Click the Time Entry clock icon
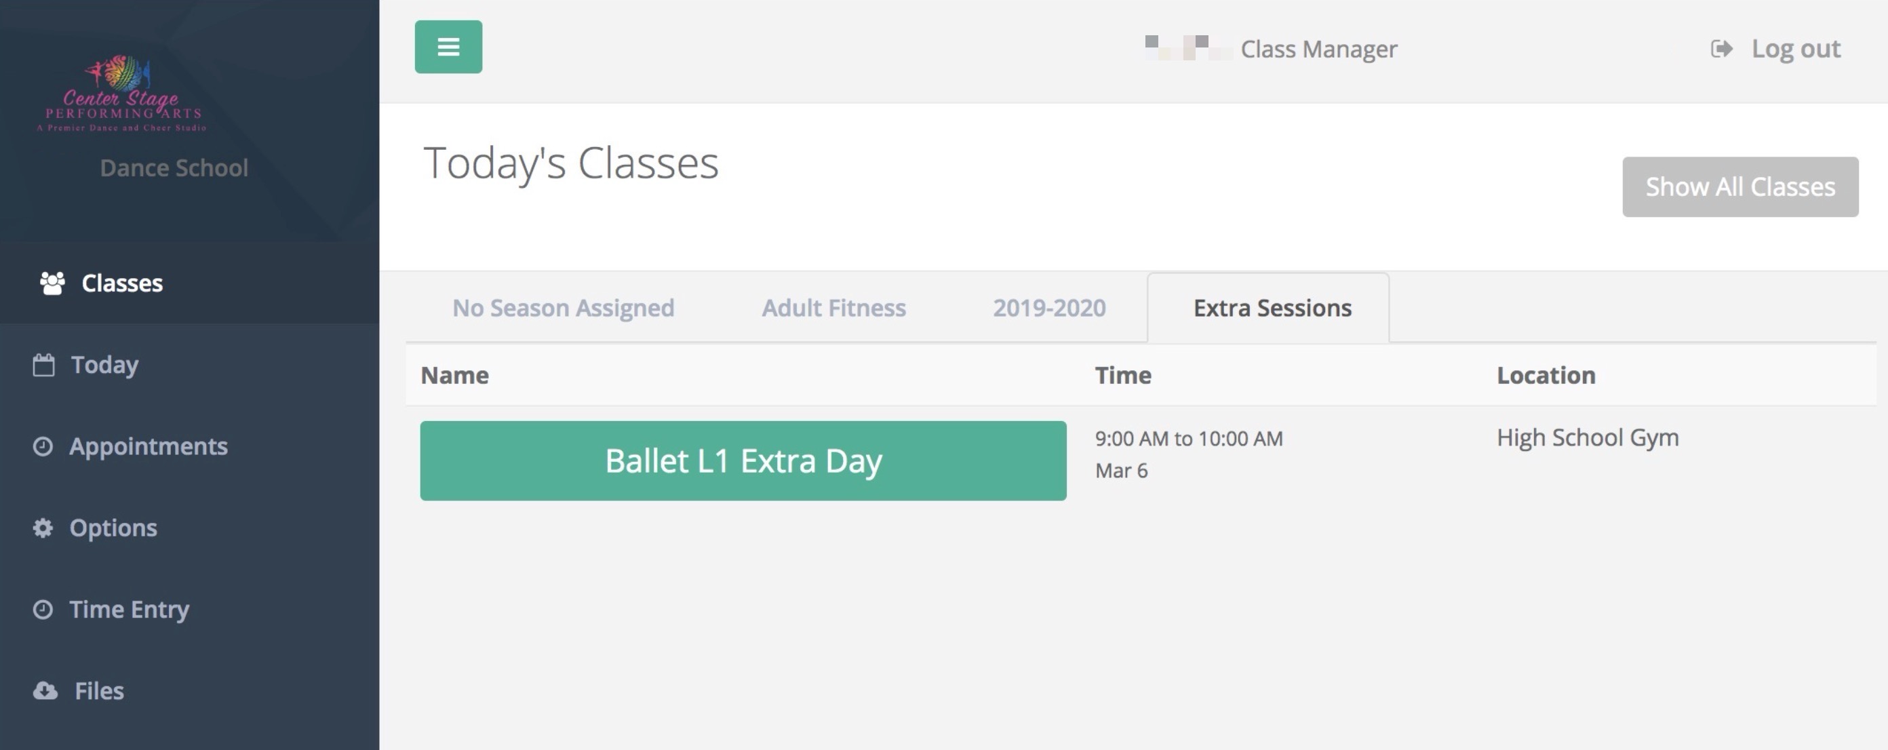 [x=43, y=609]
